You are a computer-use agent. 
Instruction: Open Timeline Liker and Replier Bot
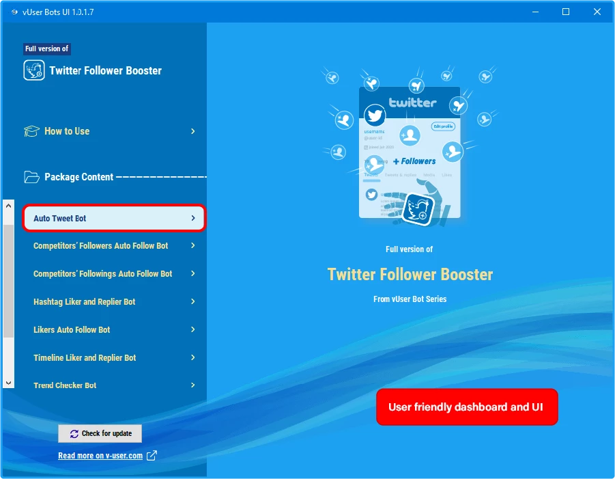click(114, 357)
